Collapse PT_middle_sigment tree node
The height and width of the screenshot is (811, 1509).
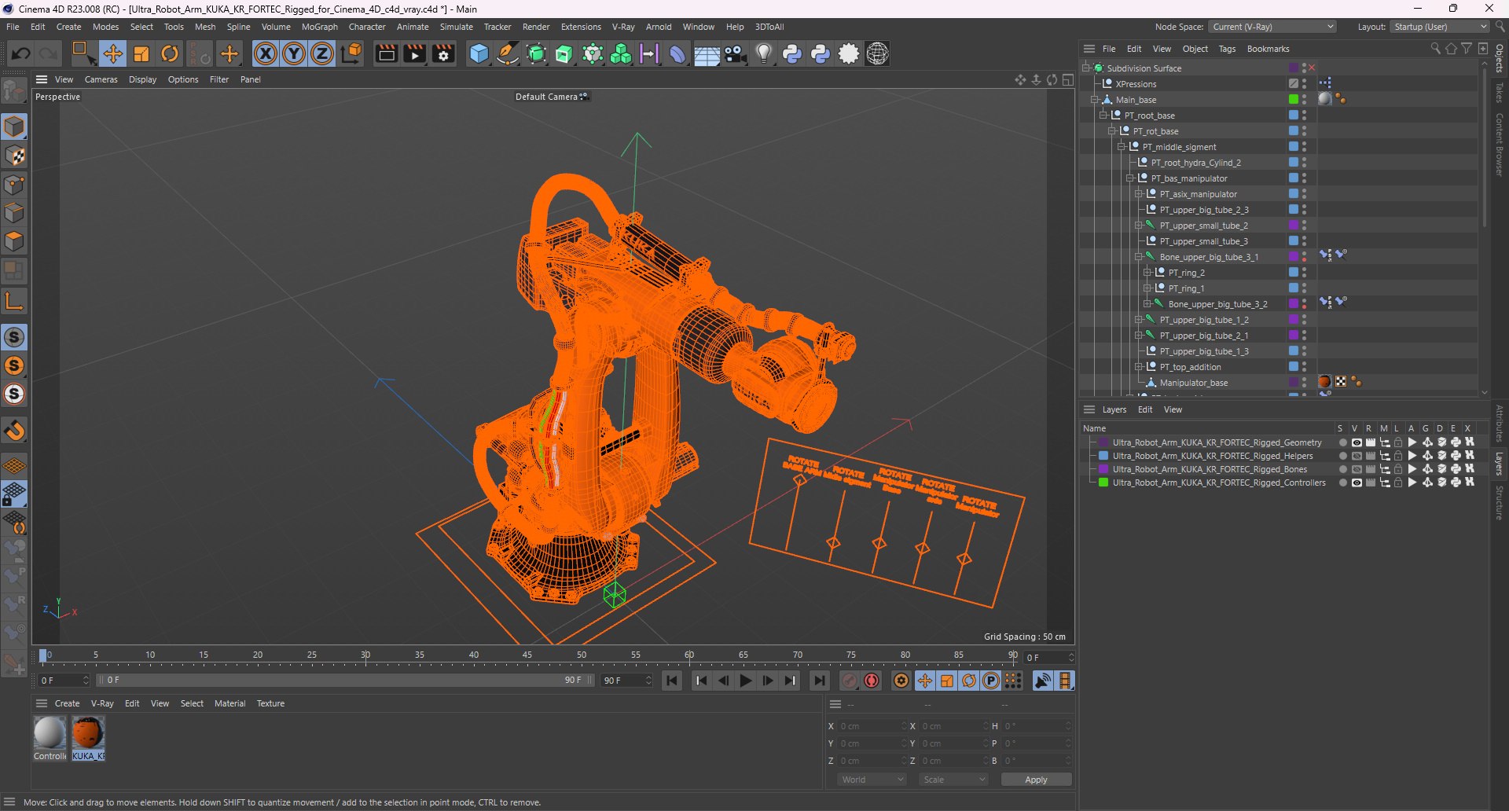click(1122, 147)
